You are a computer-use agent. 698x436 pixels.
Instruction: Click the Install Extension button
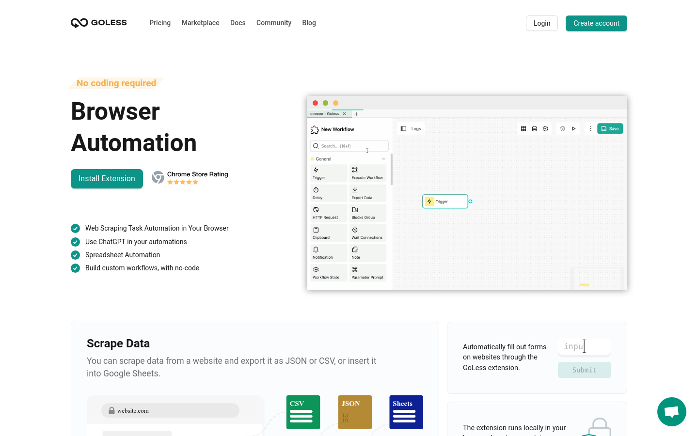tap(107, 178)
